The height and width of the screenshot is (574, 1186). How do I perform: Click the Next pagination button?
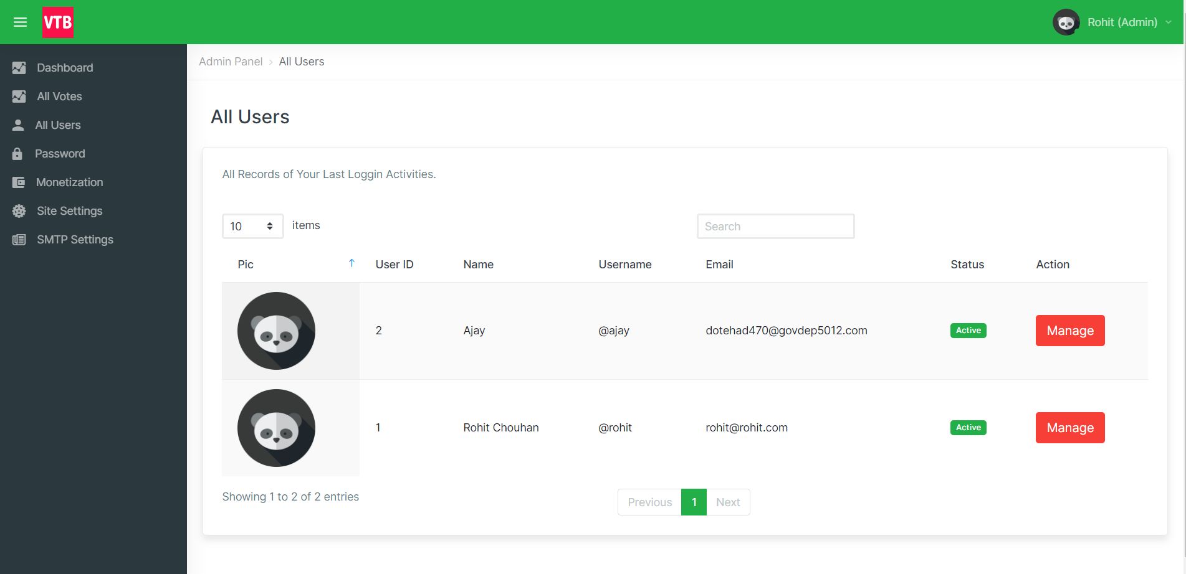click(x=727, y=502)
